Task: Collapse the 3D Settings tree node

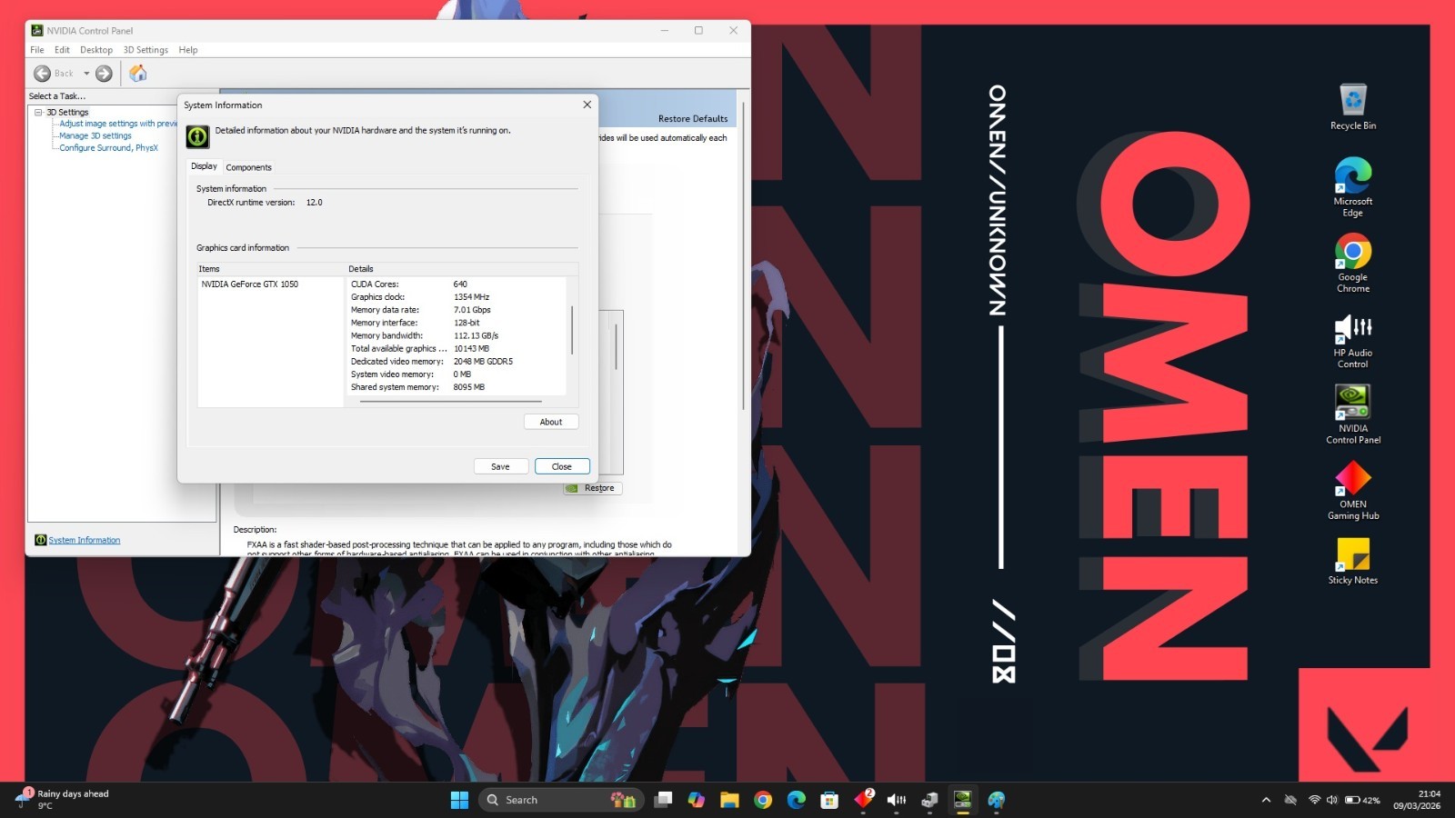Action: click(x=38, y=113)
